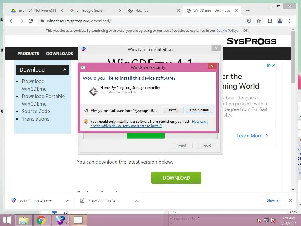
Task: Click the muted volume tray icon
Action: pos(259,220)
